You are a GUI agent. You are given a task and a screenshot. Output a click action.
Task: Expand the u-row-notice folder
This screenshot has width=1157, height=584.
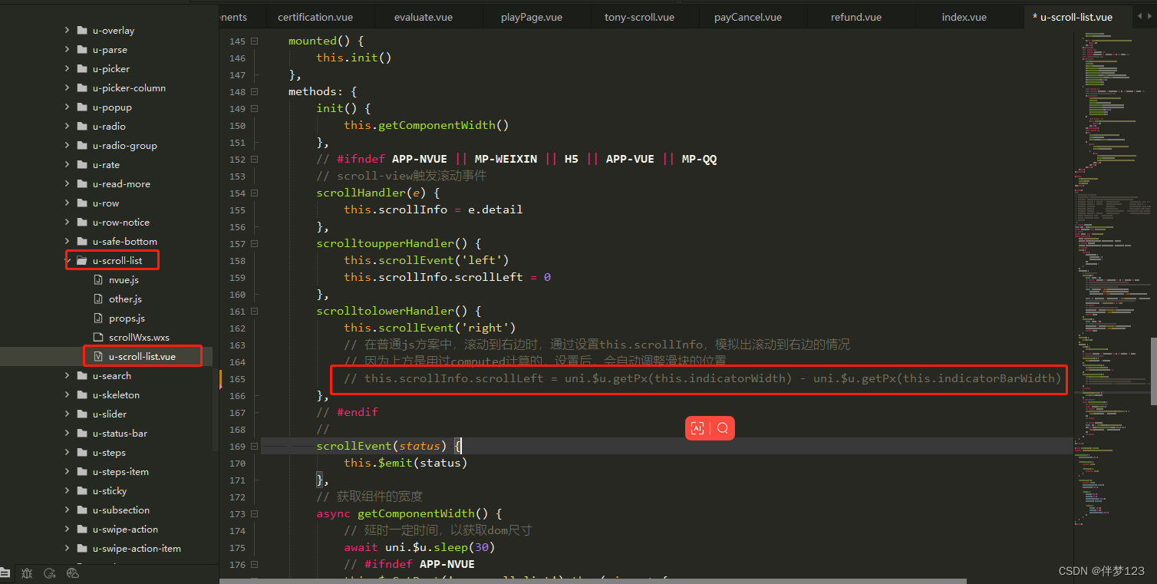pyautogui.click(x=67, y=222)
